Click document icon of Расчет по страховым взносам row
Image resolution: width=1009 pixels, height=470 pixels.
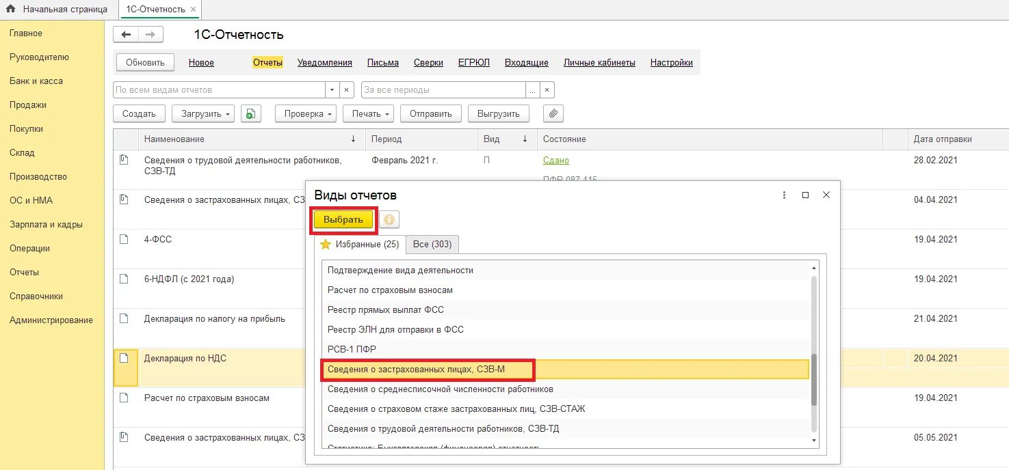tap(124, 398)
